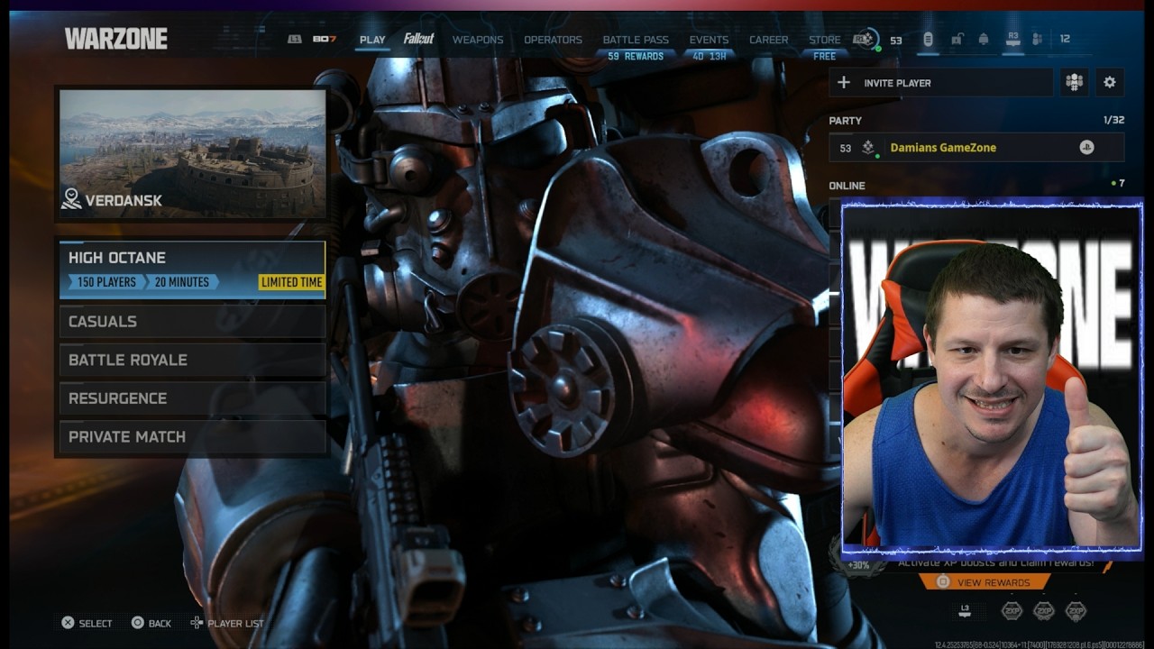
Task: Open the CAREER tab
Action: (x=768, y=40)
